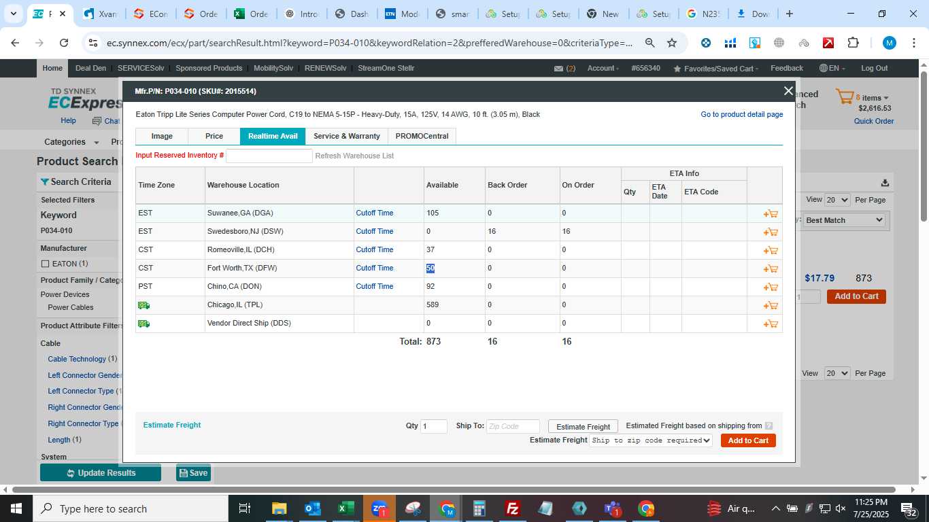The width and height of the screenshot is (929, 522).
Task: Add Romeoville,IL (DCH) warehouse to cart
Action: click(x=771, y=250)
